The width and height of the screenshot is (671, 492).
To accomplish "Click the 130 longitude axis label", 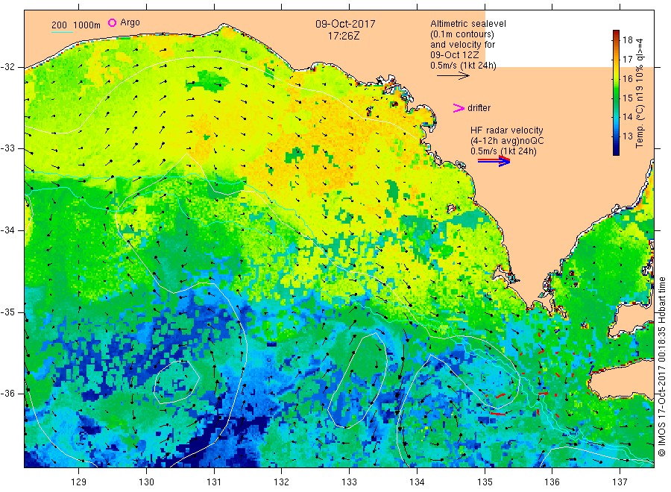I will tap(146, 482).
